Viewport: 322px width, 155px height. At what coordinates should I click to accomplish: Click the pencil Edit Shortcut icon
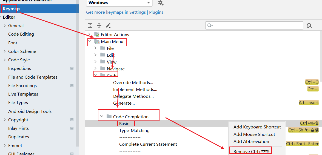point(108,25)
